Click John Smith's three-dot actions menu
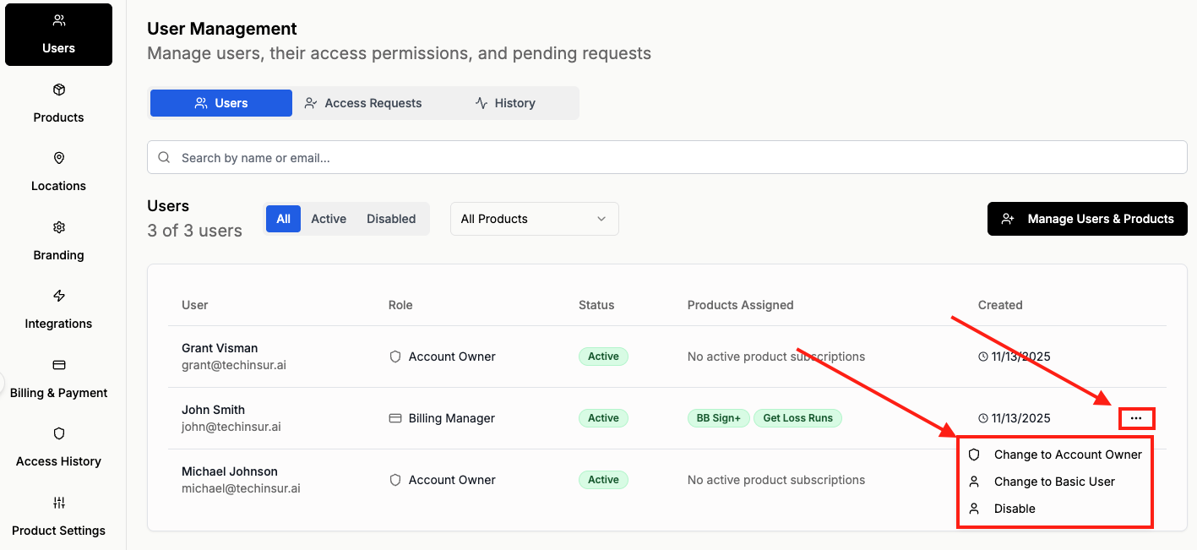Viewport: 1197px width, 550px height. (1136, 418)
